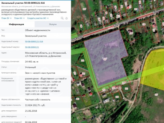Select status text Учтенный
Image resolution: width=164 pixels, height=123 pixels.
click(30, 67)
